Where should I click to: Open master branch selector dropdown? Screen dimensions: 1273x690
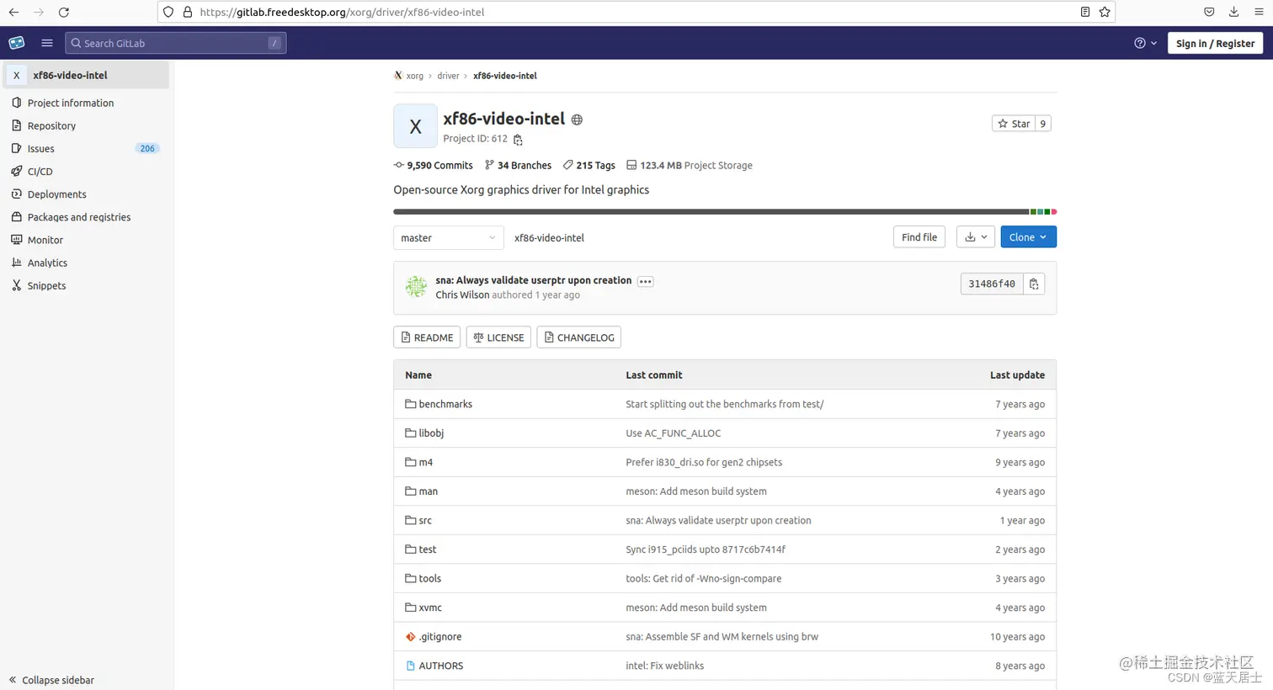(448, 238)
